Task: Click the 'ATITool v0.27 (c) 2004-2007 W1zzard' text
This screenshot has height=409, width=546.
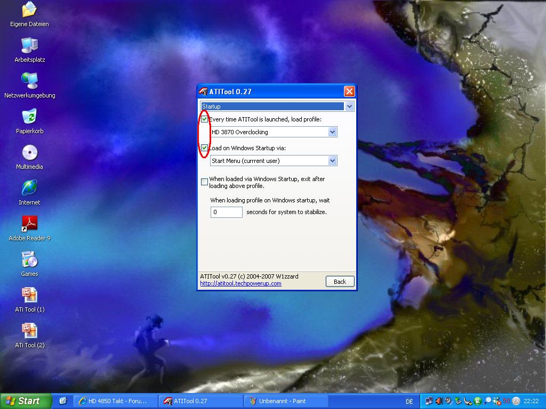Action: (x=249, y=276)
